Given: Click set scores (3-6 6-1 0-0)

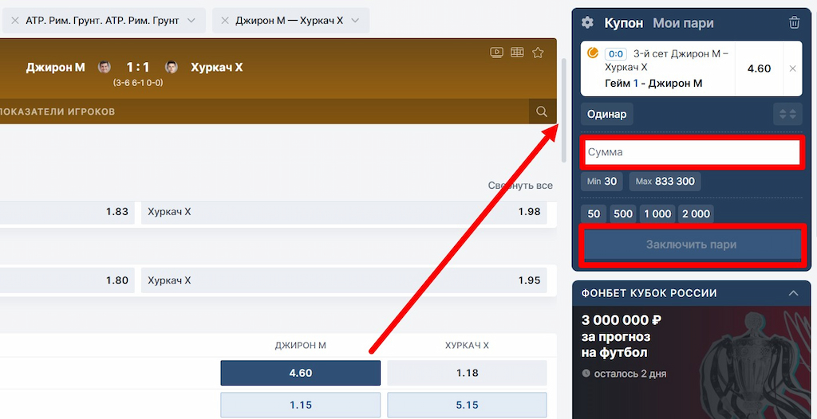Looking at the screenshot, I should point(138,83).
